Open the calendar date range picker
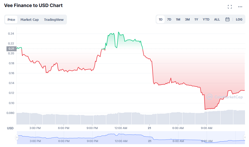The image size is (249, 147). [x=227, y=19]
